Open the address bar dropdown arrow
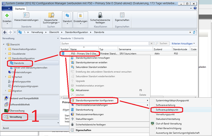212x136 pixels. [x=190, y=32]
